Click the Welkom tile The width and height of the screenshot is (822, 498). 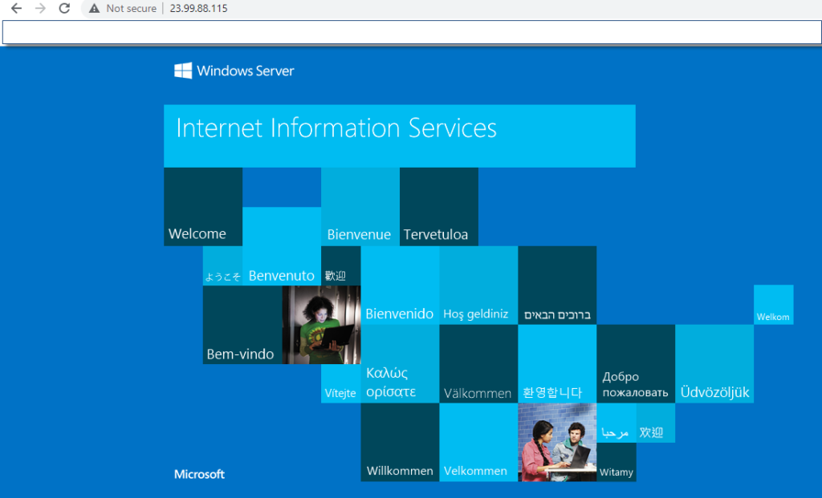pyautogui.click(x=773, y=305)
